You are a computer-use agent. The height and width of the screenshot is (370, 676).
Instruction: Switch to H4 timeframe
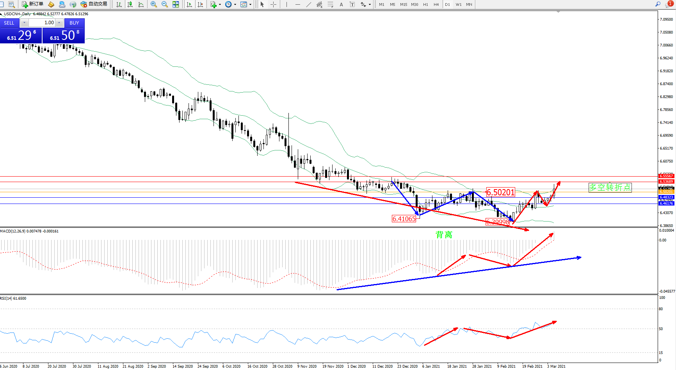[436, 4]
